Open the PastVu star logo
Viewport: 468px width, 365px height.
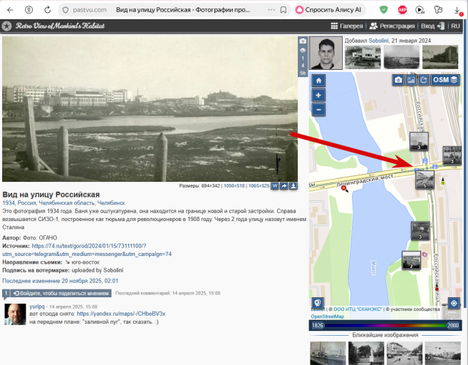click(6, 26)
